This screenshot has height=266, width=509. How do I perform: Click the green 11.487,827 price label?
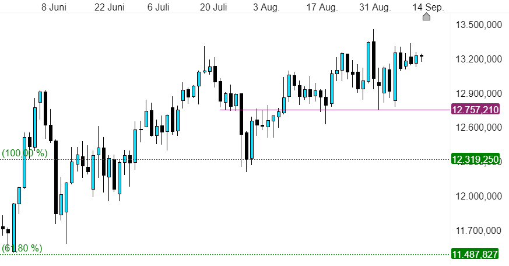[x=475, y=254]
